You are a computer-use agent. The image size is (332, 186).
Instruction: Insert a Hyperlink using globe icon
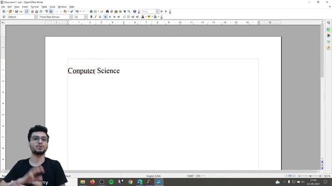[x=91, y=11]
